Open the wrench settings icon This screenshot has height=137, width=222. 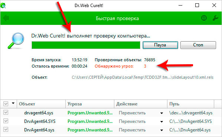click(x=215, y=18)
